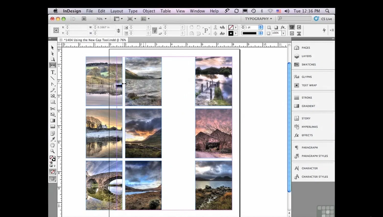Select the Free Transform tool
The height and width of the screenshot is (217, 383).
[53, 115]
